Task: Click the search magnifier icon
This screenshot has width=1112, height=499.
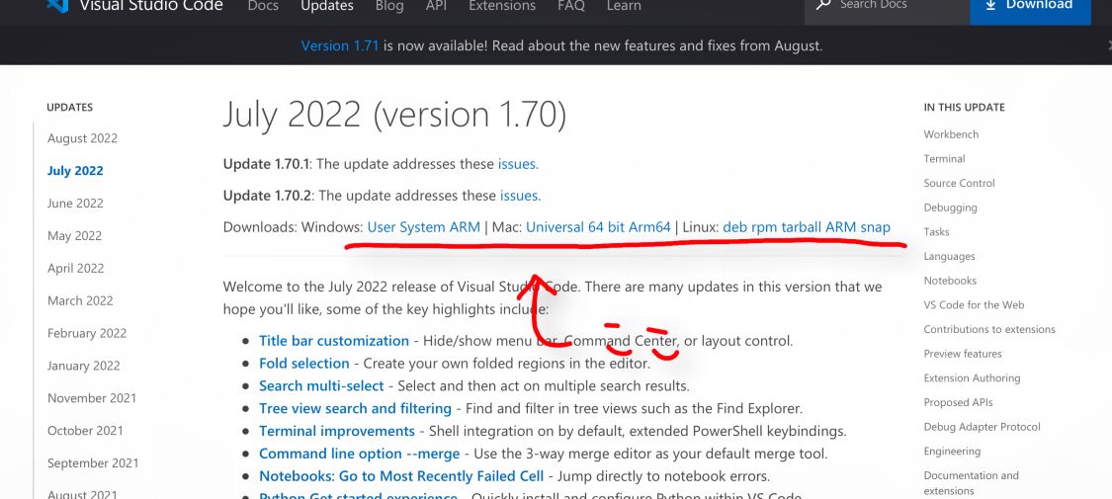Action: click(x=822, y=5)
